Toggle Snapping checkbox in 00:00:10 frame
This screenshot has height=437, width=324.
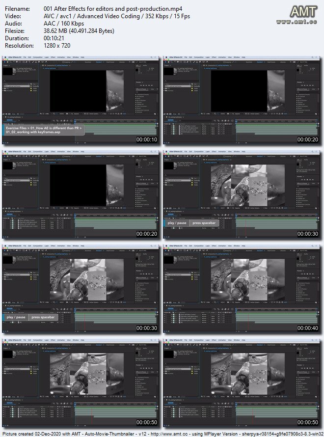pyautogui.click(x=63, y=62)
